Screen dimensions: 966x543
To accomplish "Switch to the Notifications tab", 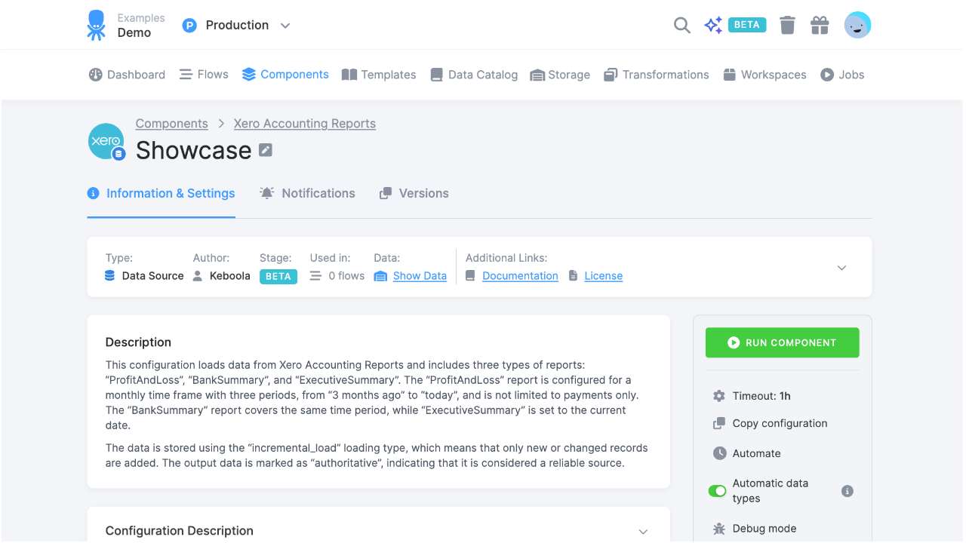I will 307,193.
